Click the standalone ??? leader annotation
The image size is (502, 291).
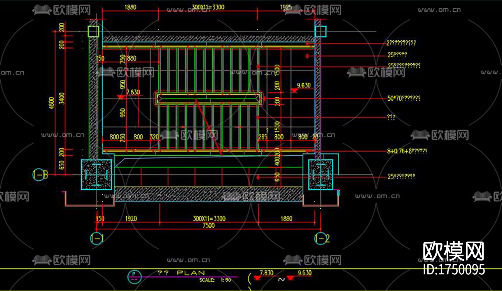[x=391, y=117]
